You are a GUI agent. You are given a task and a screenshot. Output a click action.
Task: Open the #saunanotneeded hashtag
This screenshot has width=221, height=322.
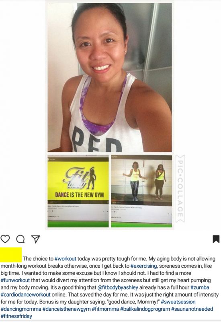tap(192, 309)
